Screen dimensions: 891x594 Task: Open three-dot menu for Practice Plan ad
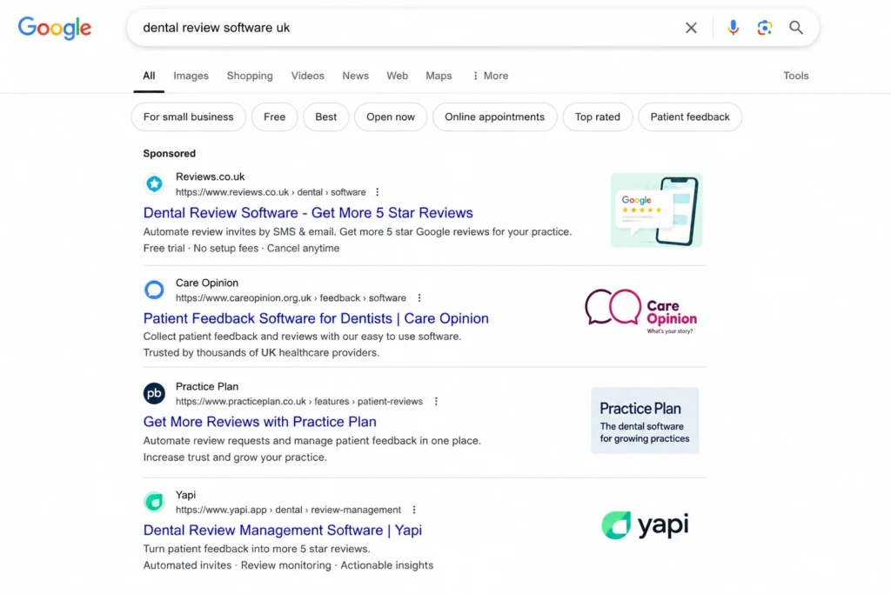pyautogui.click(x=436, y=402)
